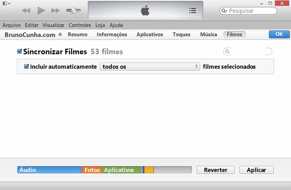
Task: Maximize the iTunes window
Action: [270, 3]
